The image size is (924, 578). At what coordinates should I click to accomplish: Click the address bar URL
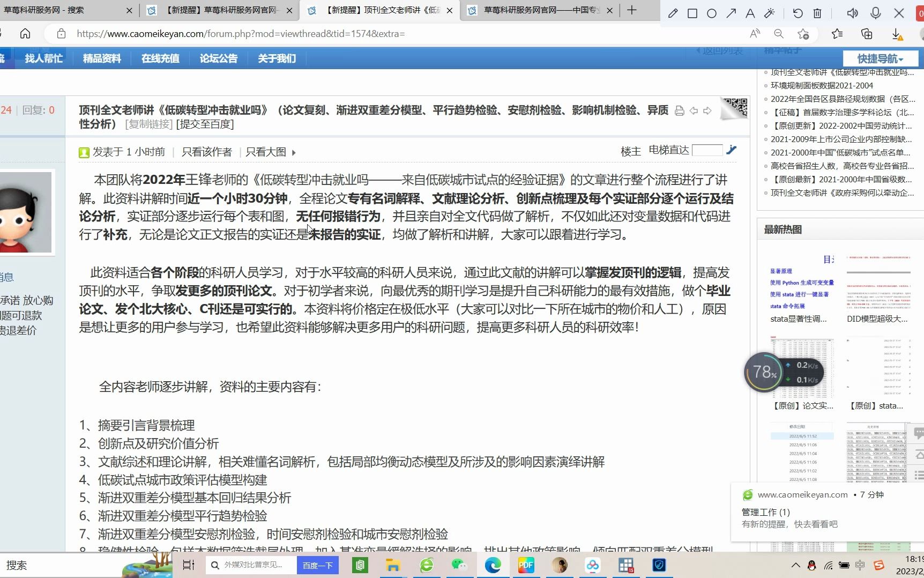[x=241, y=34]
